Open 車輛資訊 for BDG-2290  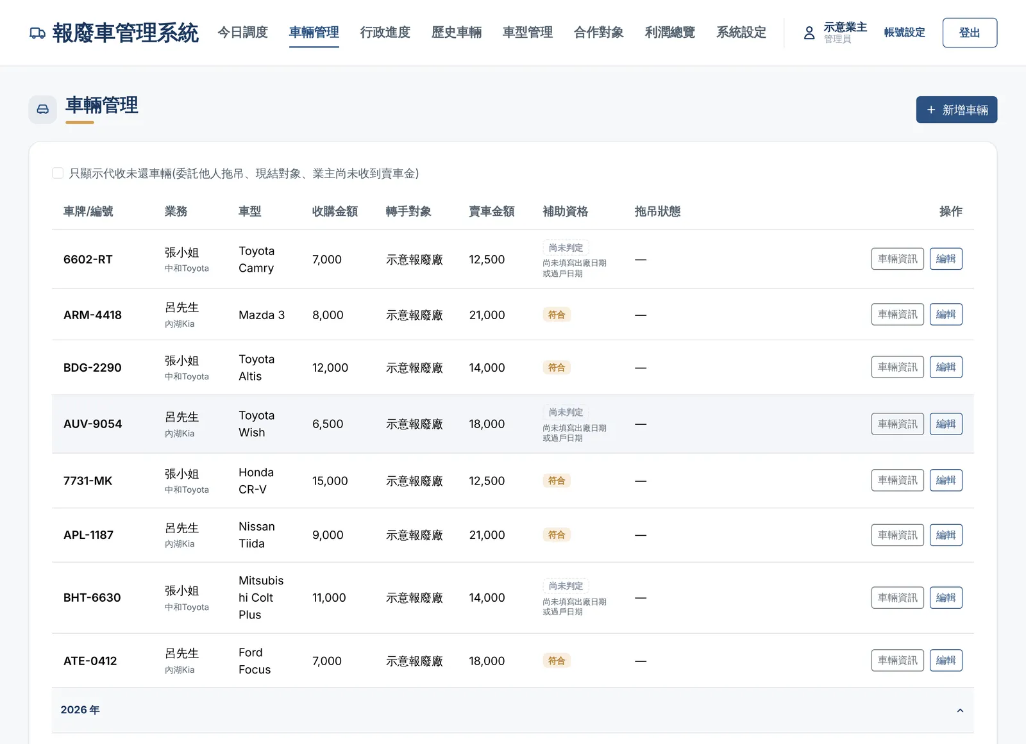click(x=897, y=367)
